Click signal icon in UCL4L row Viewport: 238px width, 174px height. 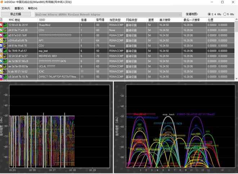pyautogui.click(x=5, y=66)
